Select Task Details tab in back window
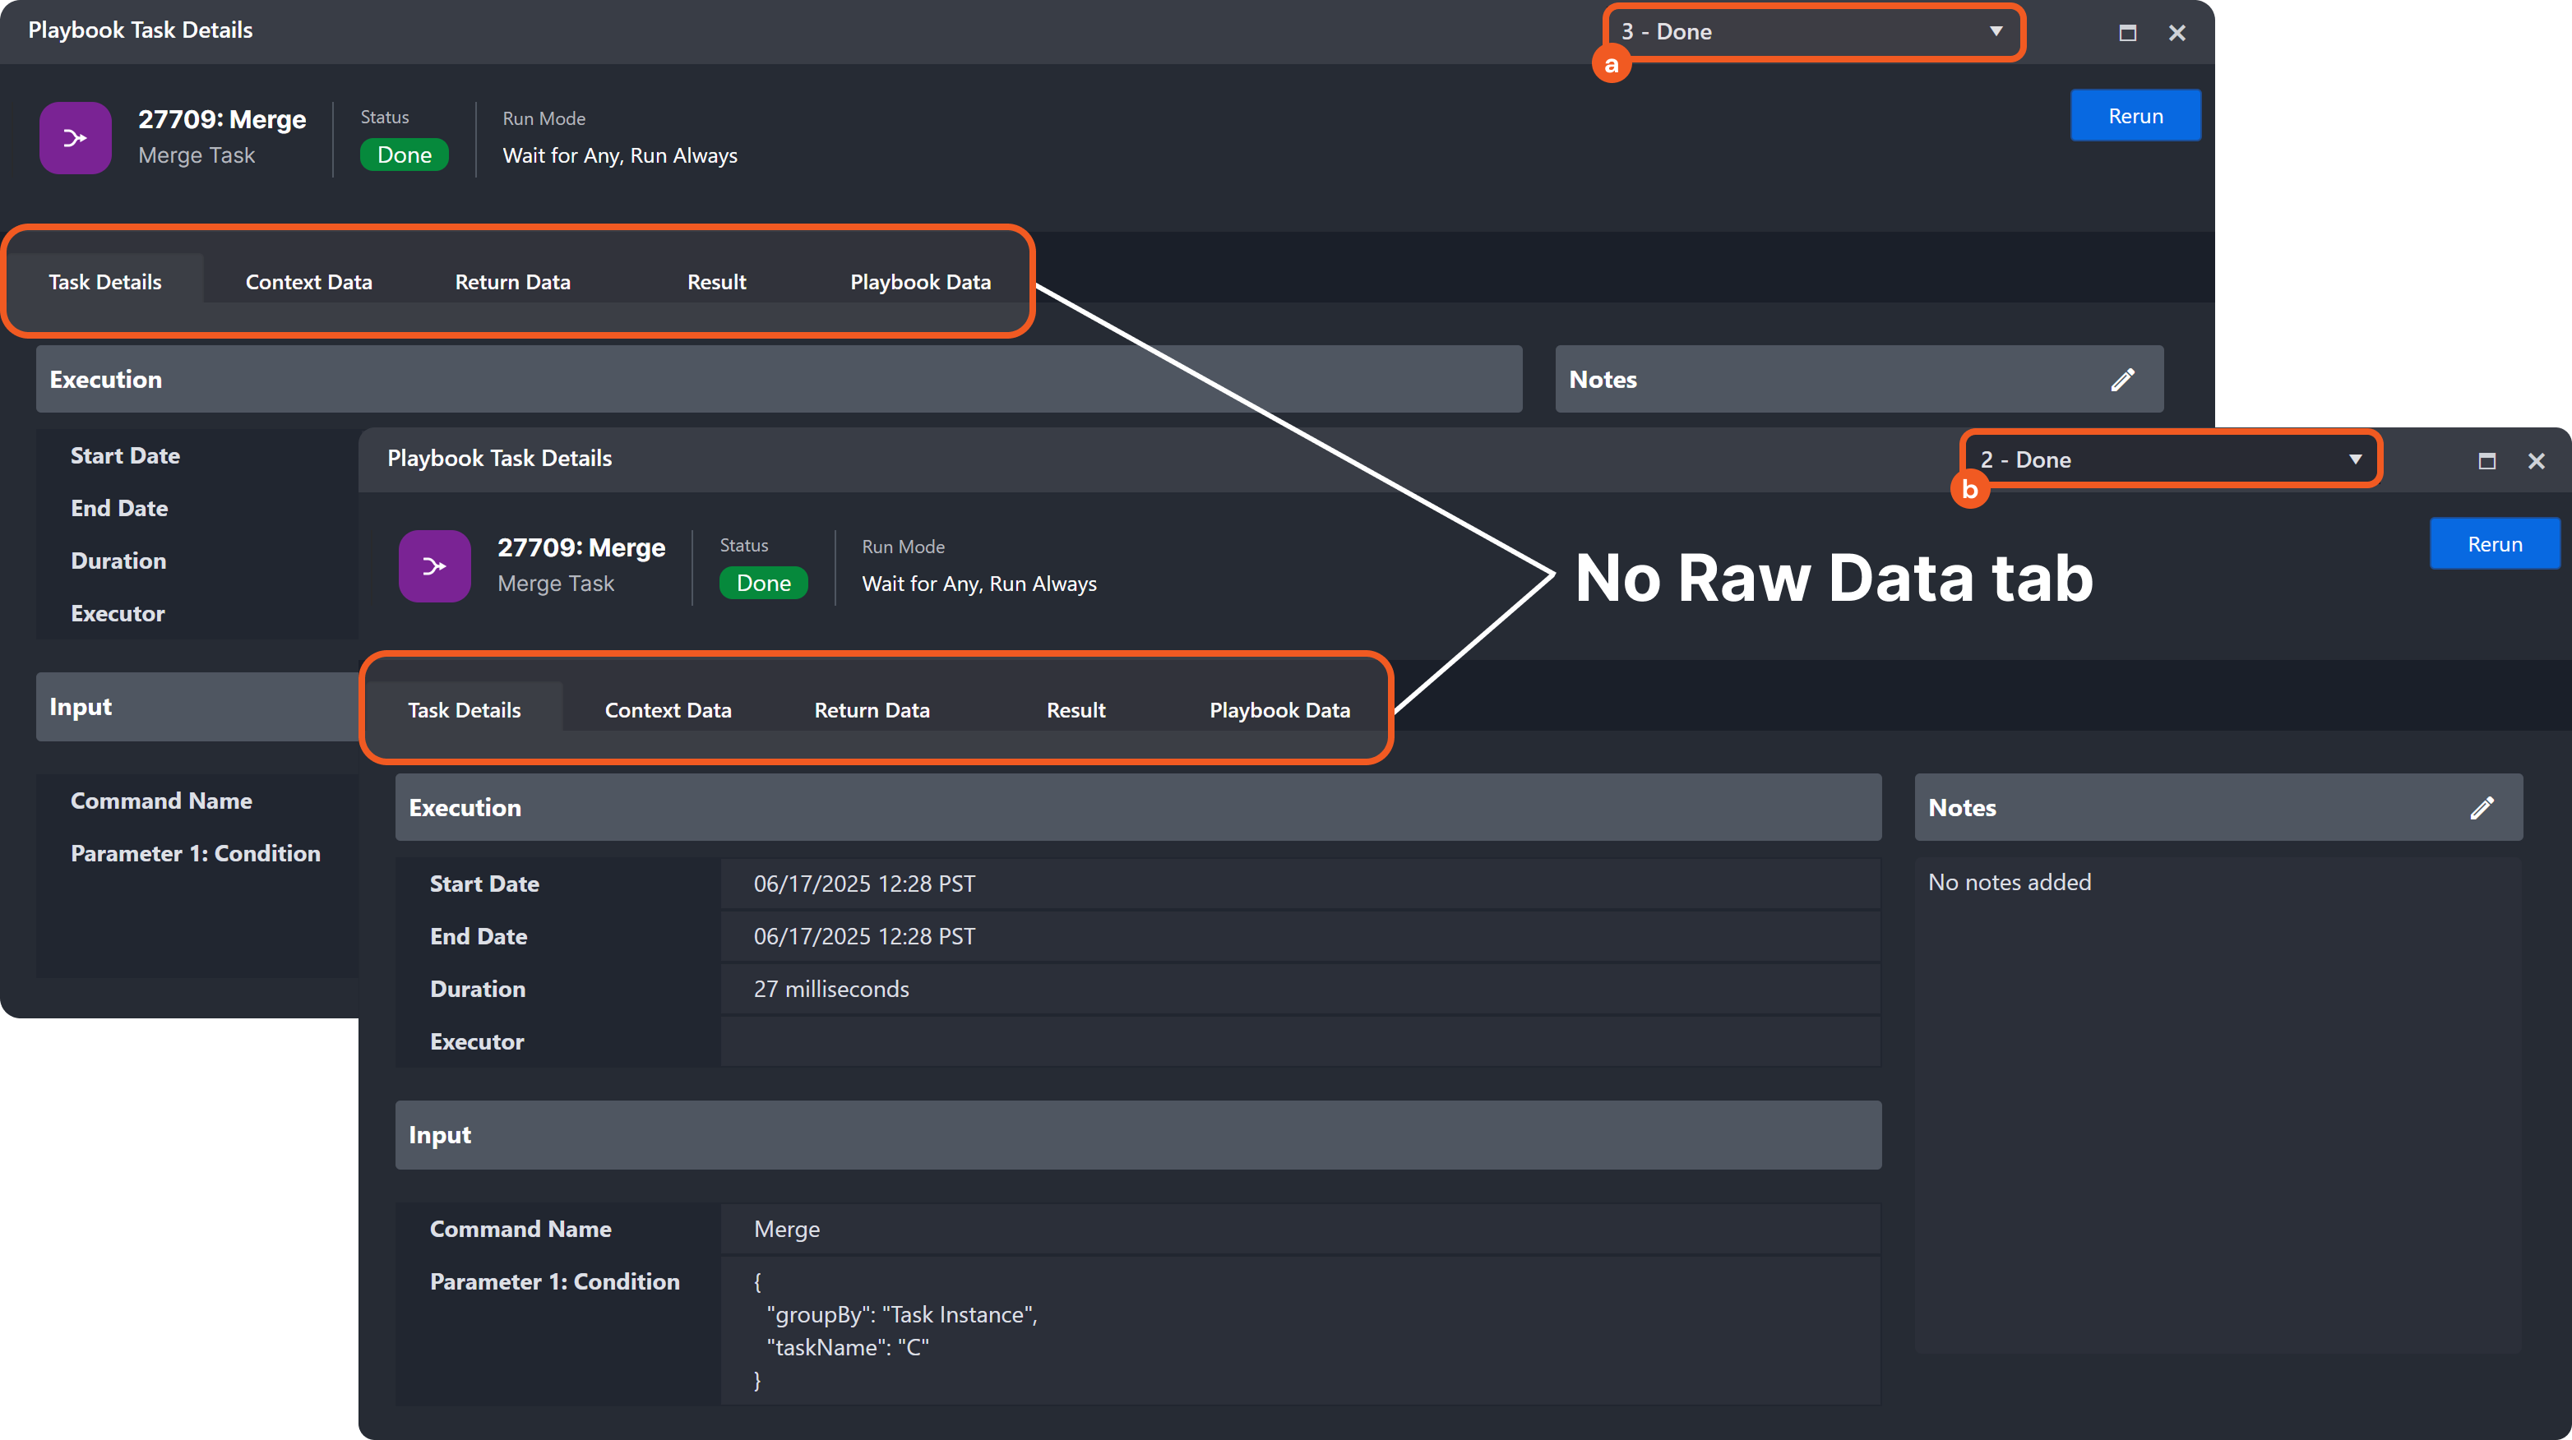This screenshot has width=2572, height=1440. pyautogui.click(x=105, y=283)
